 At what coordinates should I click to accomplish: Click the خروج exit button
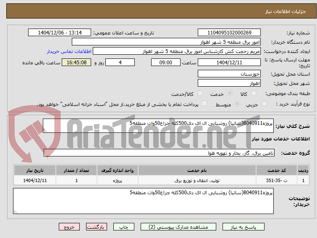(69, 227)
